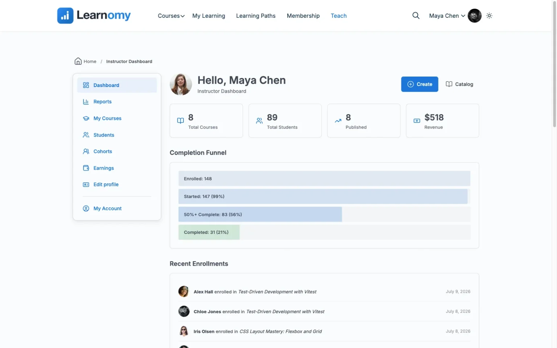The image size is (557, 348).
Task: Click the Completion Funnel heading
Action: coord(198,153)
